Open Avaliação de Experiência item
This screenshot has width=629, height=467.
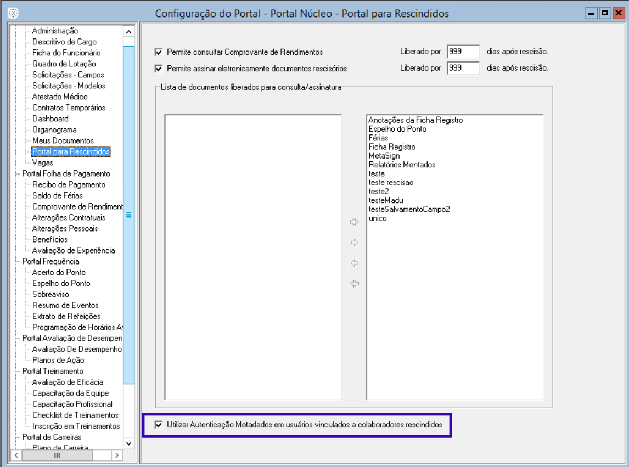pos(74,250)
